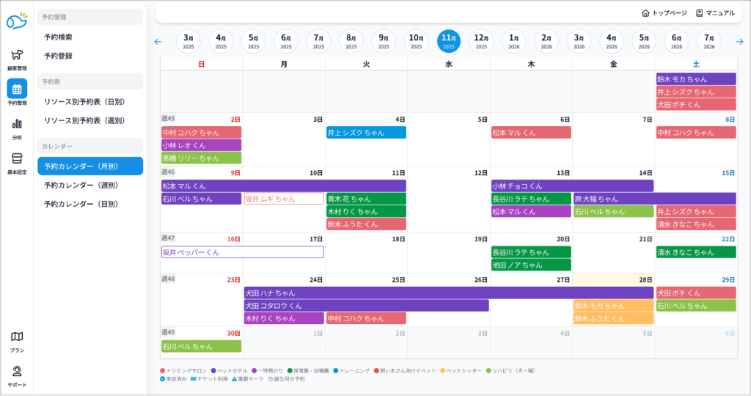Select 予約登録 in the side menu

(58, 56)
